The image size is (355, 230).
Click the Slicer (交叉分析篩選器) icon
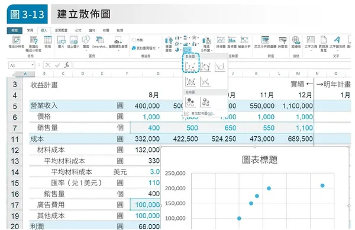tap(265, 40)
